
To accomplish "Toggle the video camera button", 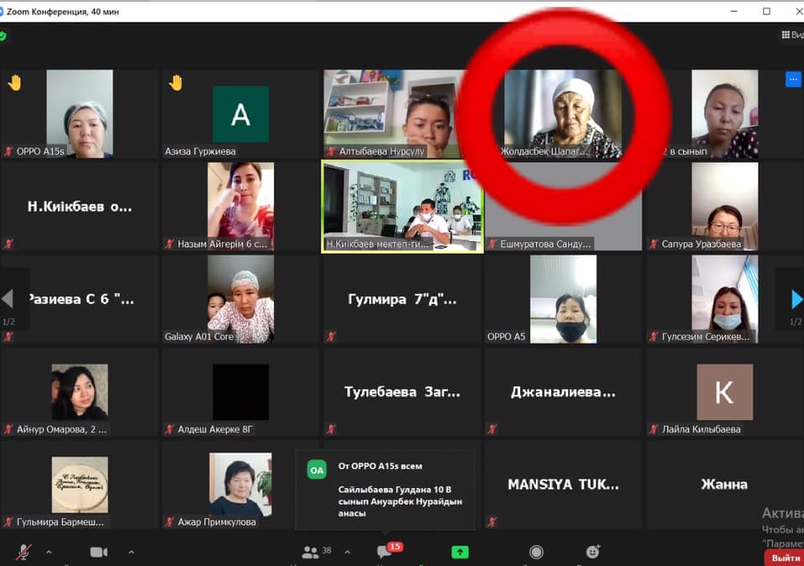I will [x=99, y=552].
